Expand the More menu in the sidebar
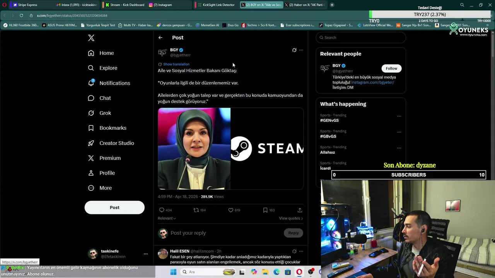 (99, 188)
